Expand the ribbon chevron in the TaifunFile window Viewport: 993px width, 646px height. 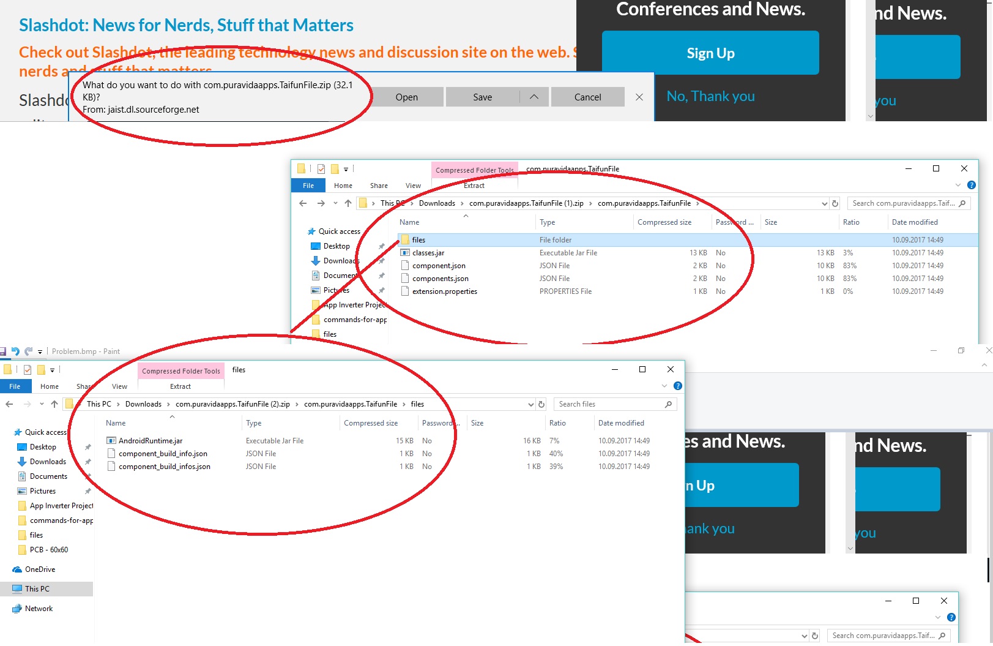[x=958, y=185]
